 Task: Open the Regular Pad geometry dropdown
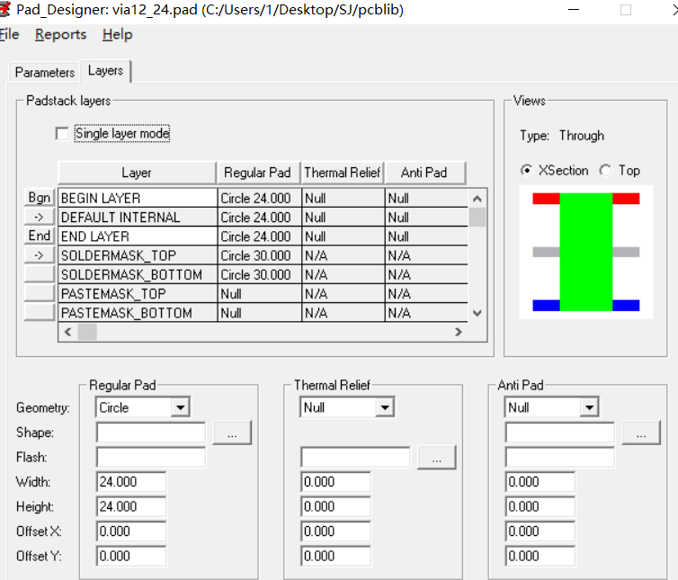point(181,407)
